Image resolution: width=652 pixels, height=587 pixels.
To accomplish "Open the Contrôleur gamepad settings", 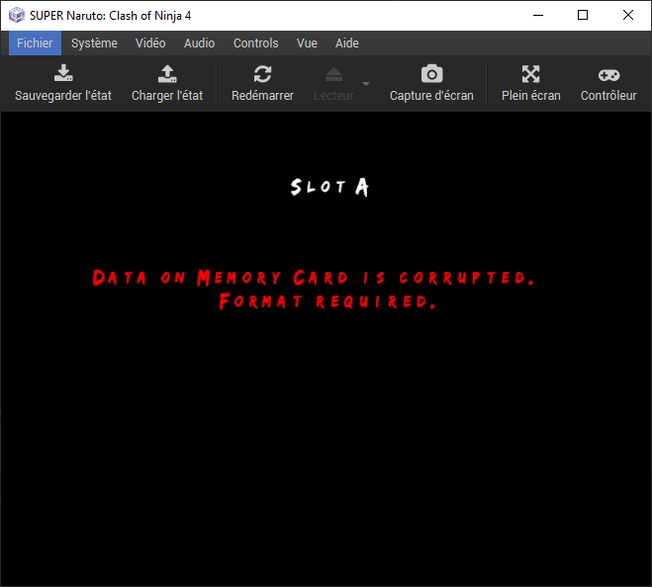I will point(607,74).
